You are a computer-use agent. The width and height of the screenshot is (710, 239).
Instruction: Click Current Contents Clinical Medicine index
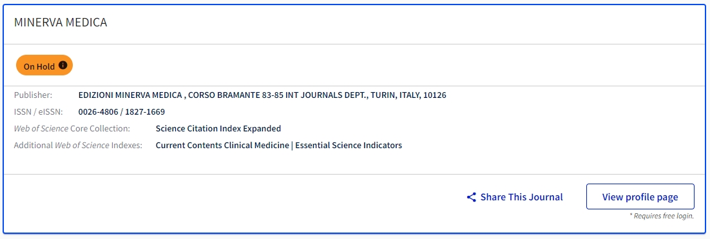pyautogui.click(x=222, y=146)
